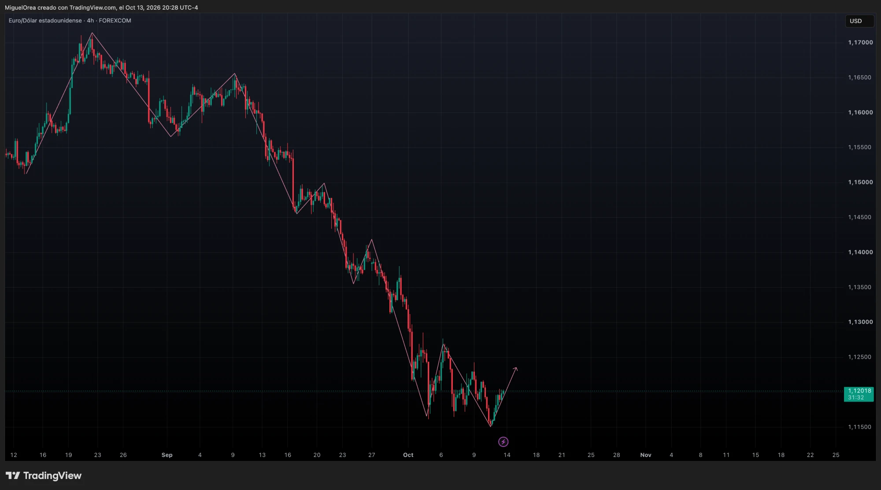Click the TradingView logo

coord(44,475)
